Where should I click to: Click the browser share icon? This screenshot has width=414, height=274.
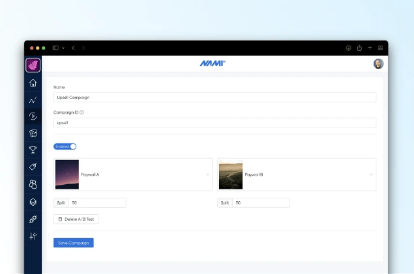359,48
